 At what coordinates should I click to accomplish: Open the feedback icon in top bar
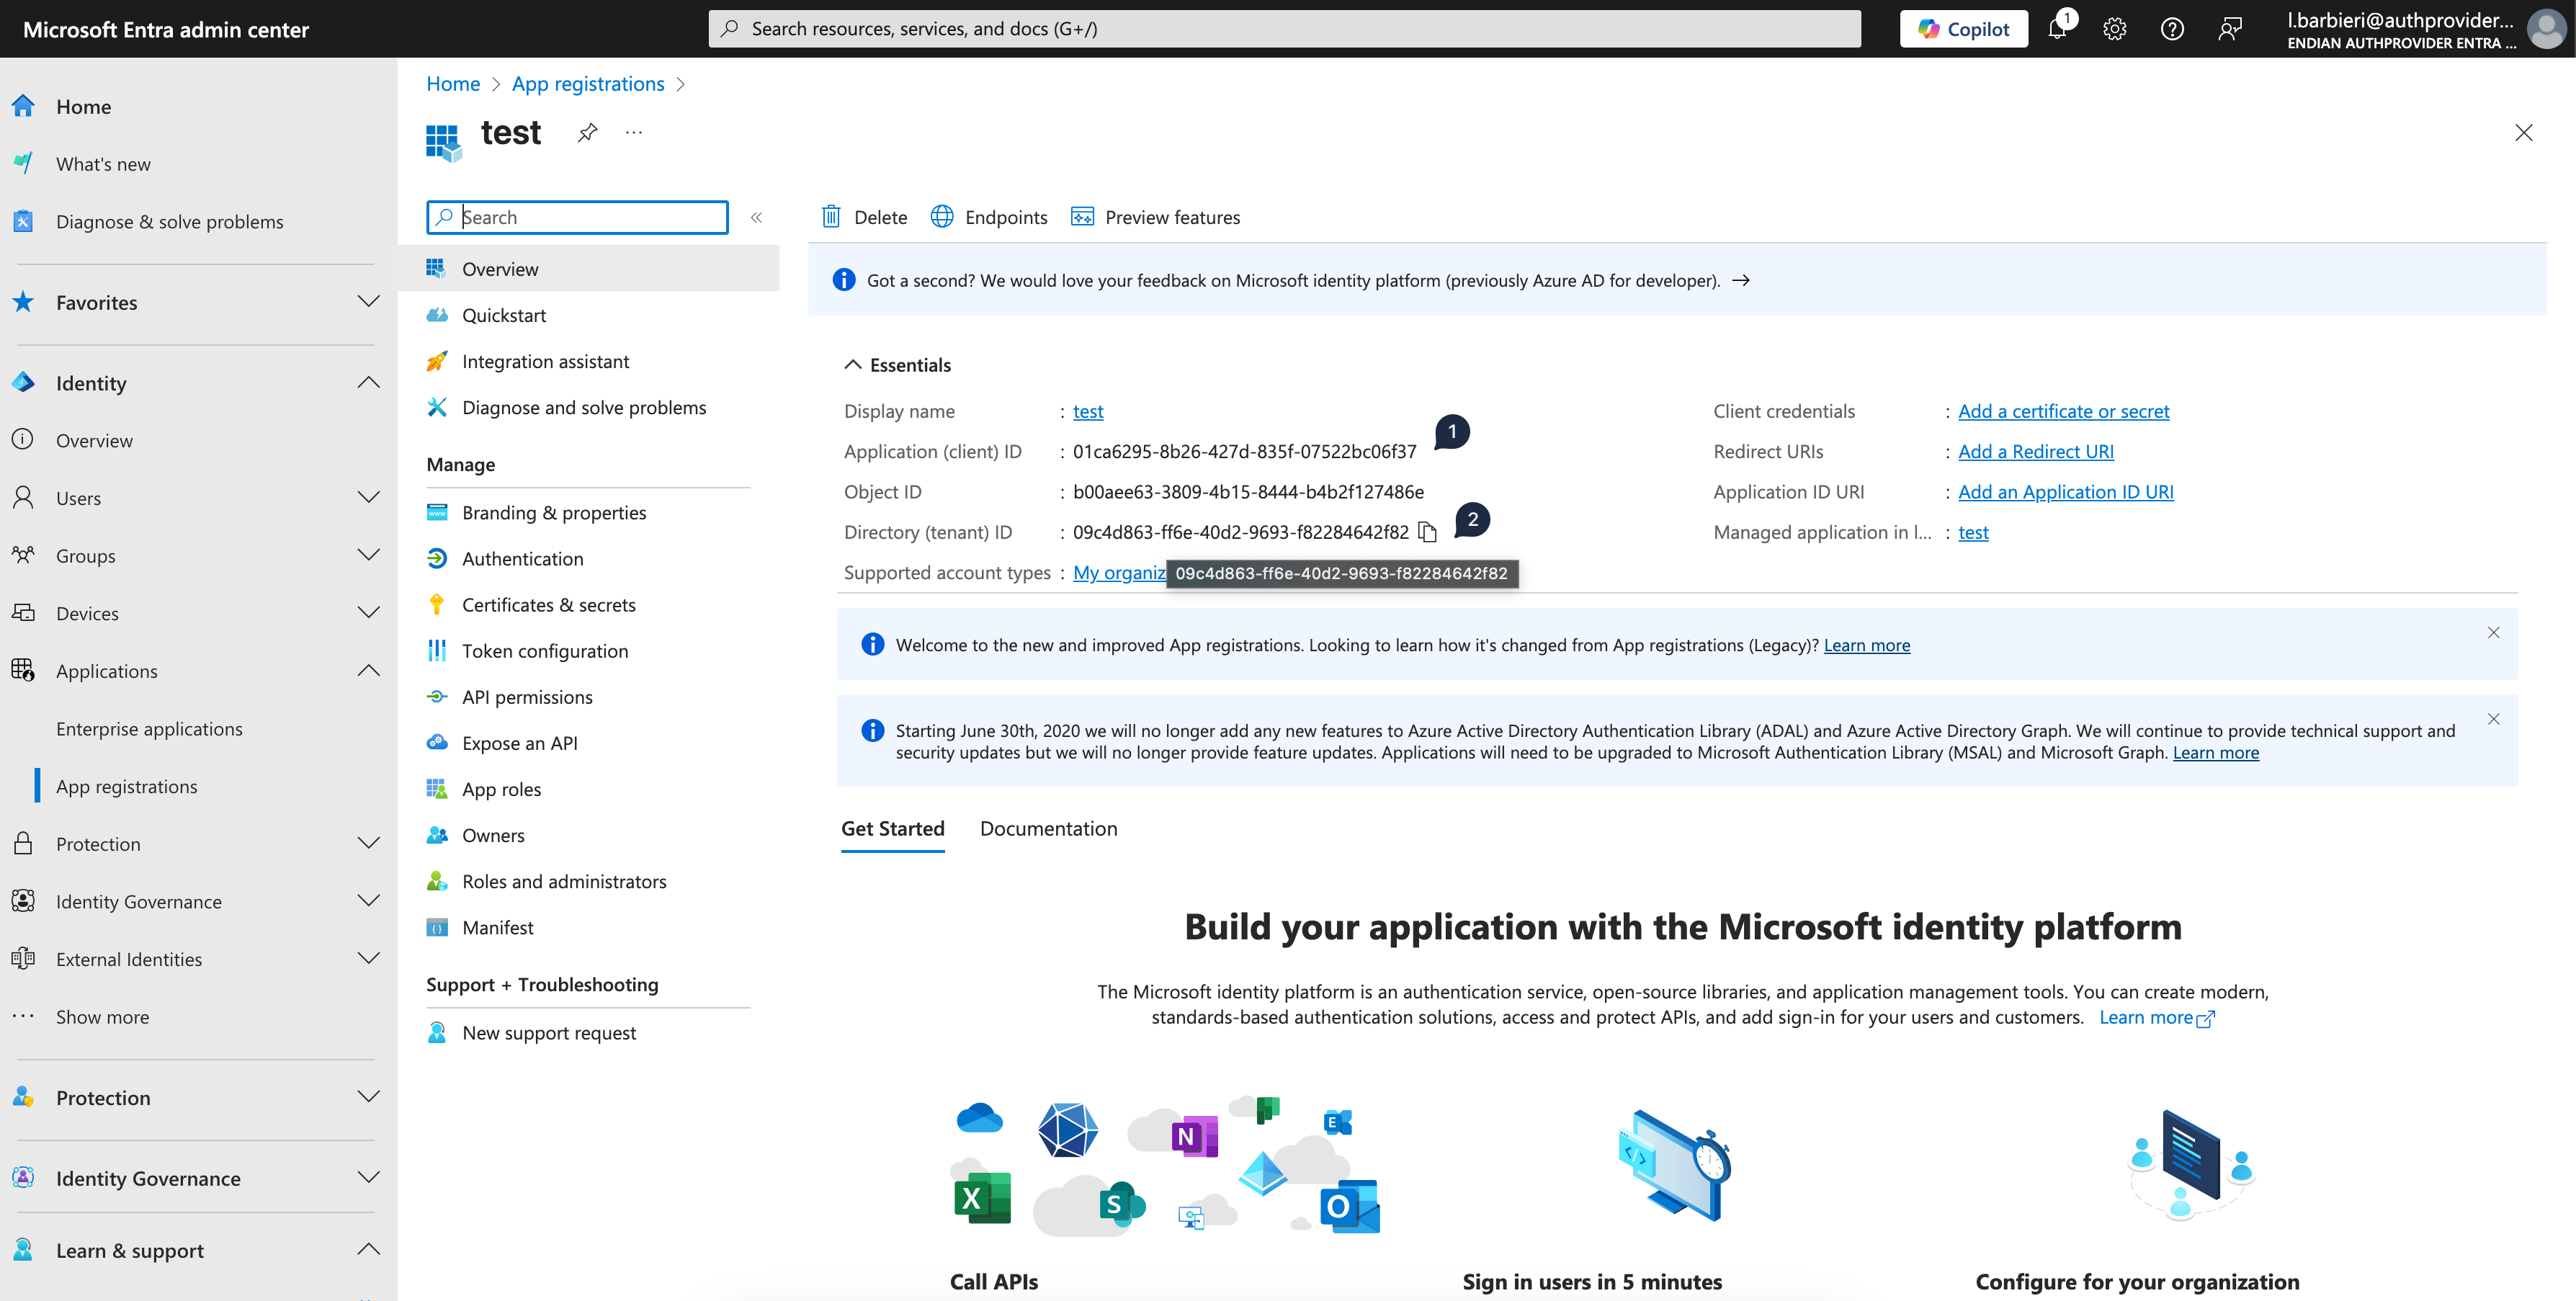click(2230, 29)
